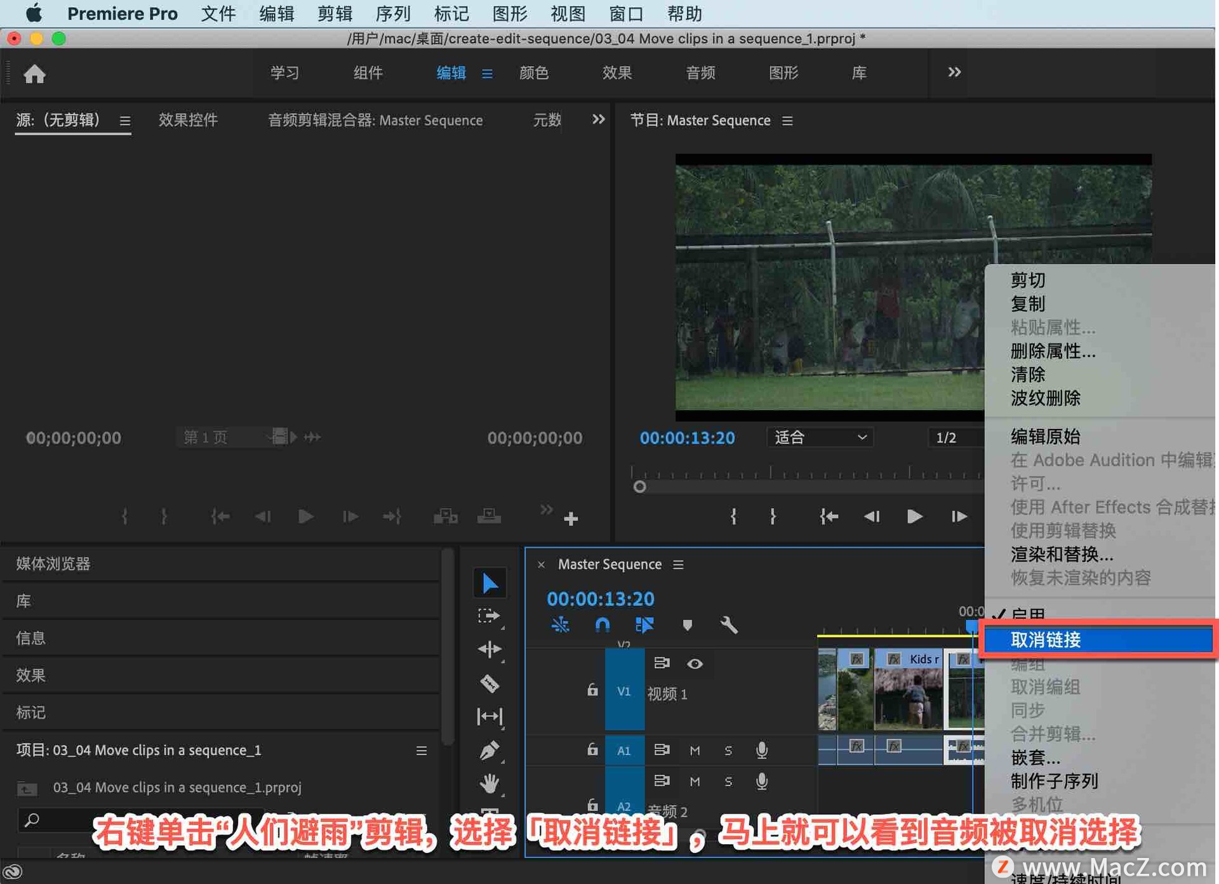Close the Master Sequence timeline tab

[541, 565]
